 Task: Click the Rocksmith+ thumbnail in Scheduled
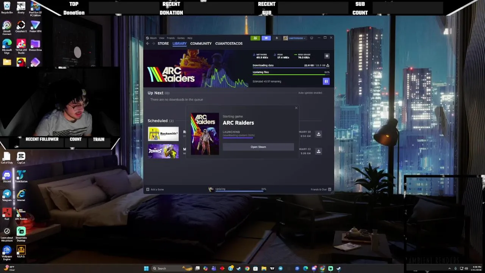click(x=163, y=134)
